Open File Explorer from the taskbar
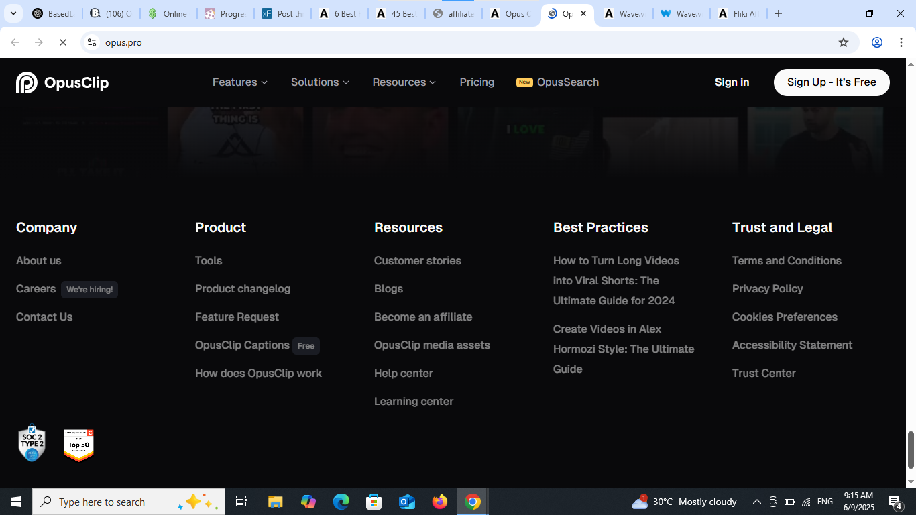Screen dimensions: 916x515 pyautogui.click(x=276, y=502)
